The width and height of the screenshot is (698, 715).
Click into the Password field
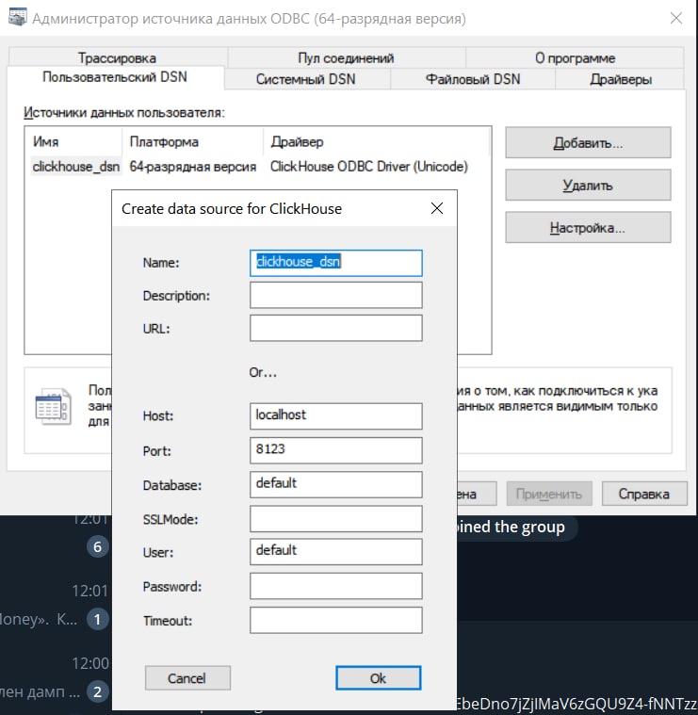[x=336, y=586]
